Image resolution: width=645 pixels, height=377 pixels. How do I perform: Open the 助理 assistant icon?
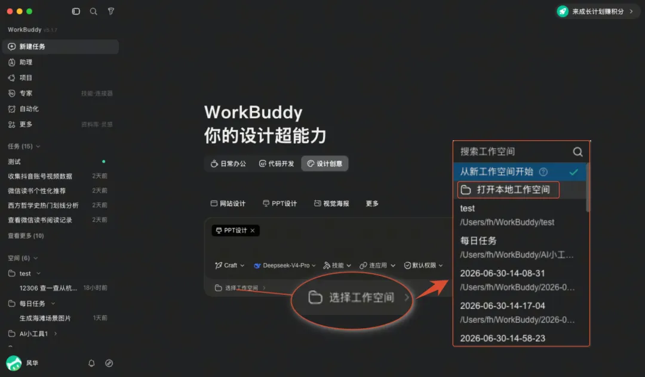(x=11, y=63)
